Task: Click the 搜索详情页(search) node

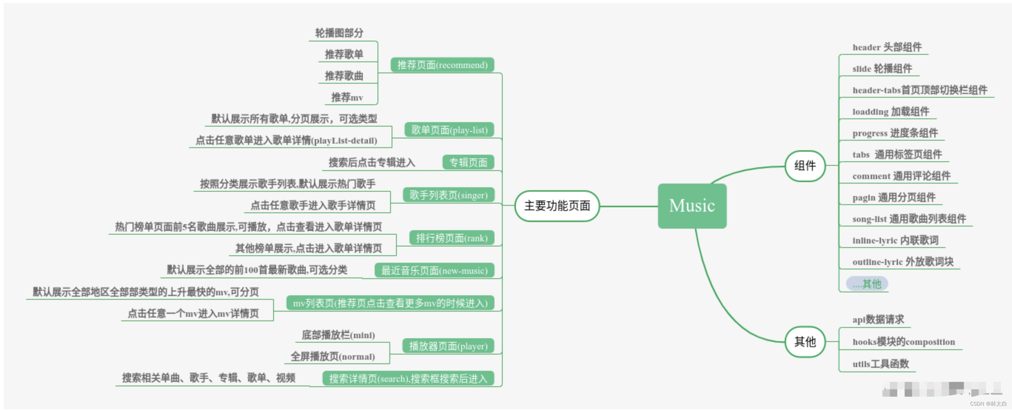Action: tap(408, 379)
